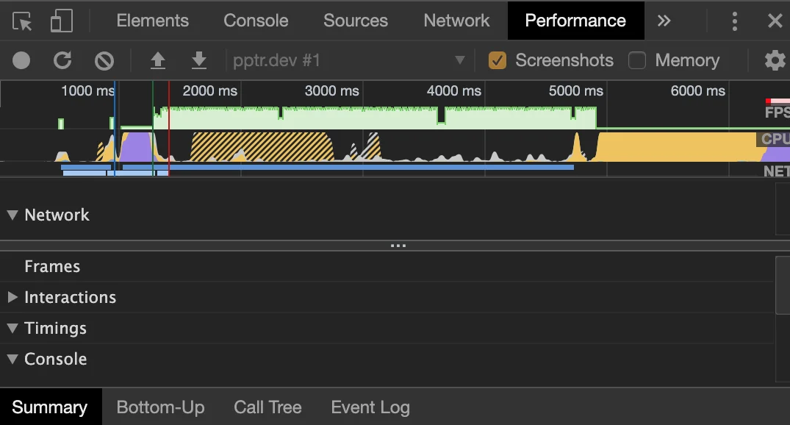790x425 pixels.
Task: Toggle the device toolbar
Action: 62,20
